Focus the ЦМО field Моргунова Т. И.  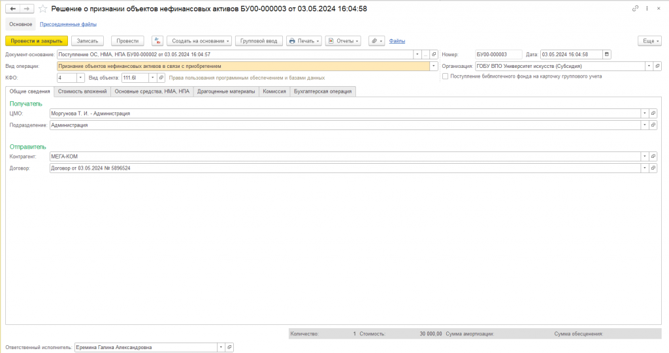coord(345,114)
